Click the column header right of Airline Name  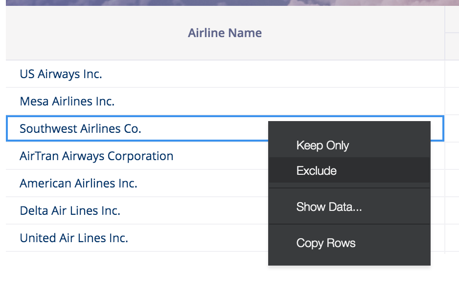pos(452,33)
